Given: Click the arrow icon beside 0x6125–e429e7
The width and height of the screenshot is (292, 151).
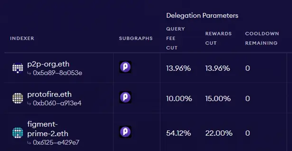Looking at the screenshot, I should (29, 143).
